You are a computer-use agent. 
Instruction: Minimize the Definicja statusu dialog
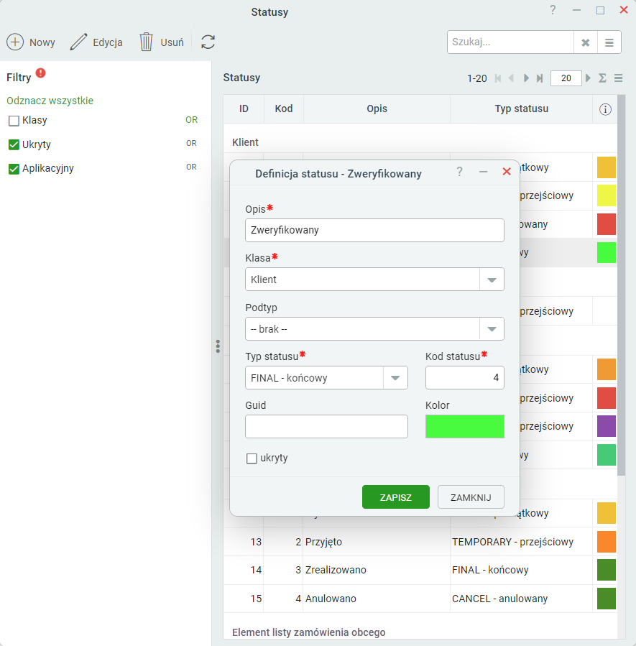click(483, 172)
